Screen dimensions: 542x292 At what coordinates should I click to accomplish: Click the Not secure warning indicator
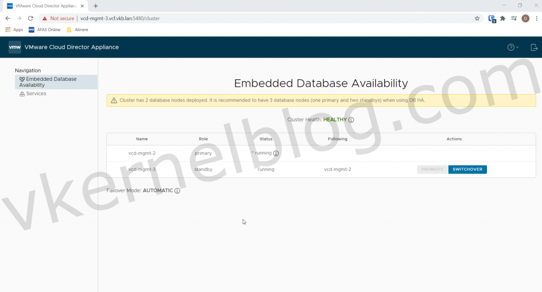(x=58, y=19)
